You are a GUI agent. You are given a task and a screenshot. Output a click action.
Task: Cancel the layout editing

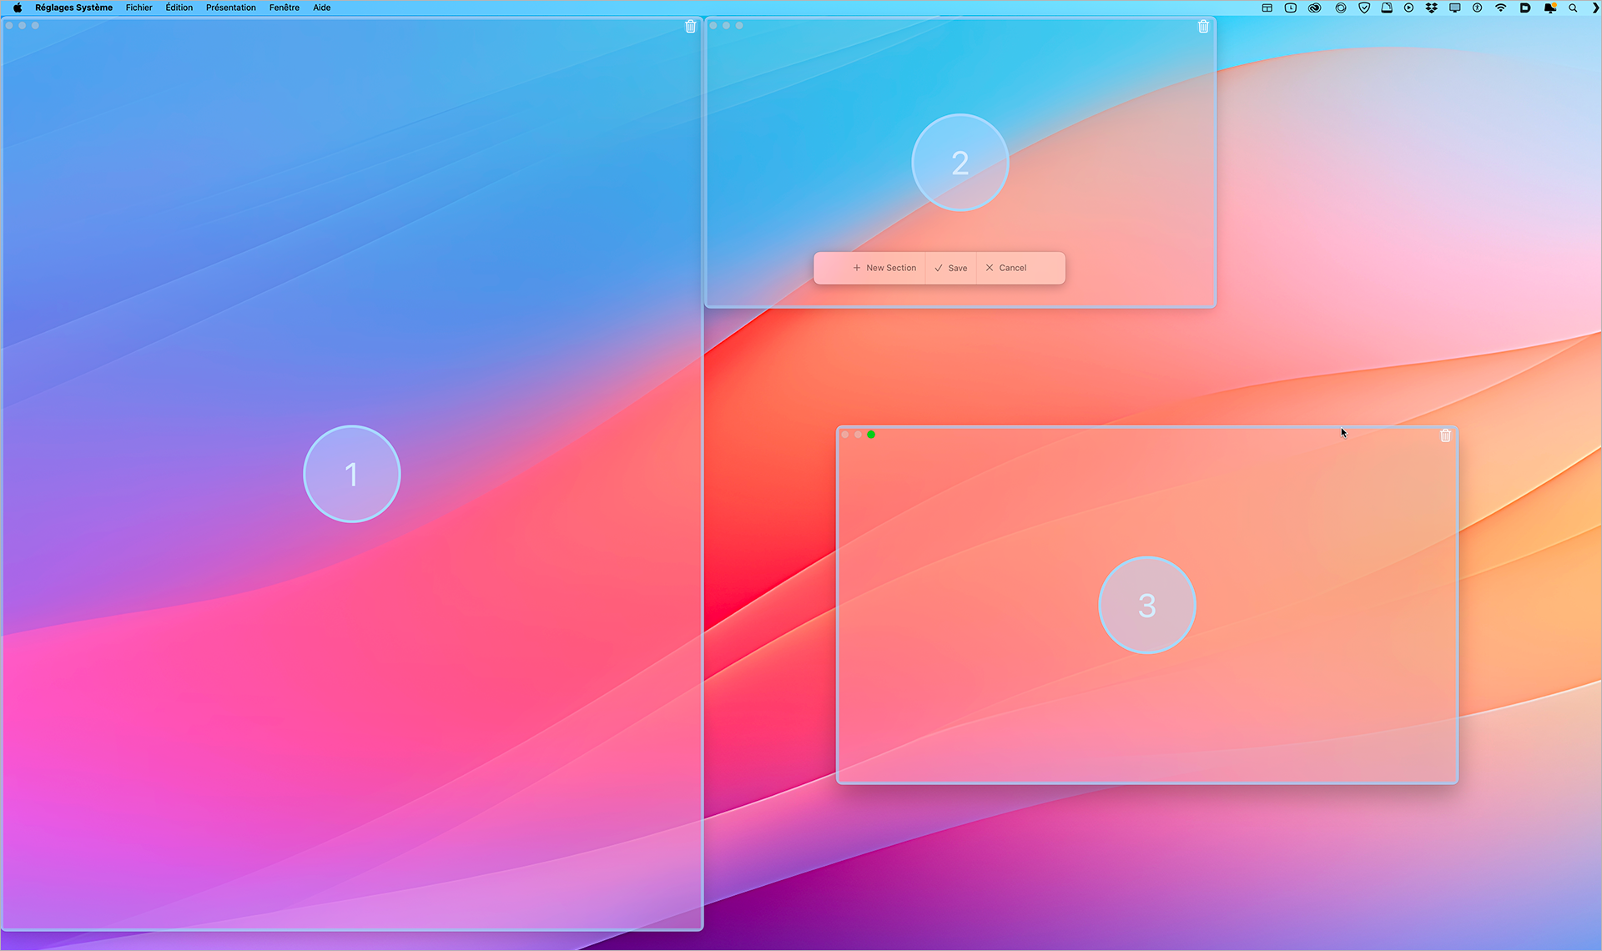(x=1006, y=268)
